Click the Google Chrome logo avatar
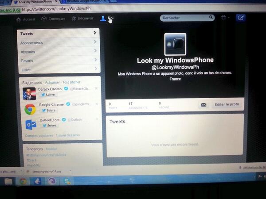This screenshot has height=199, width=266. (x=30, y=109)
